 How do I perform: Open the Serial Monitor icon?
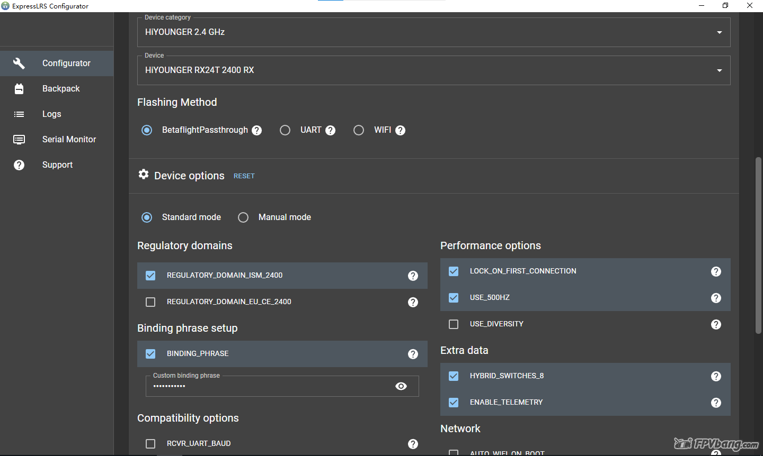(19, 140)
